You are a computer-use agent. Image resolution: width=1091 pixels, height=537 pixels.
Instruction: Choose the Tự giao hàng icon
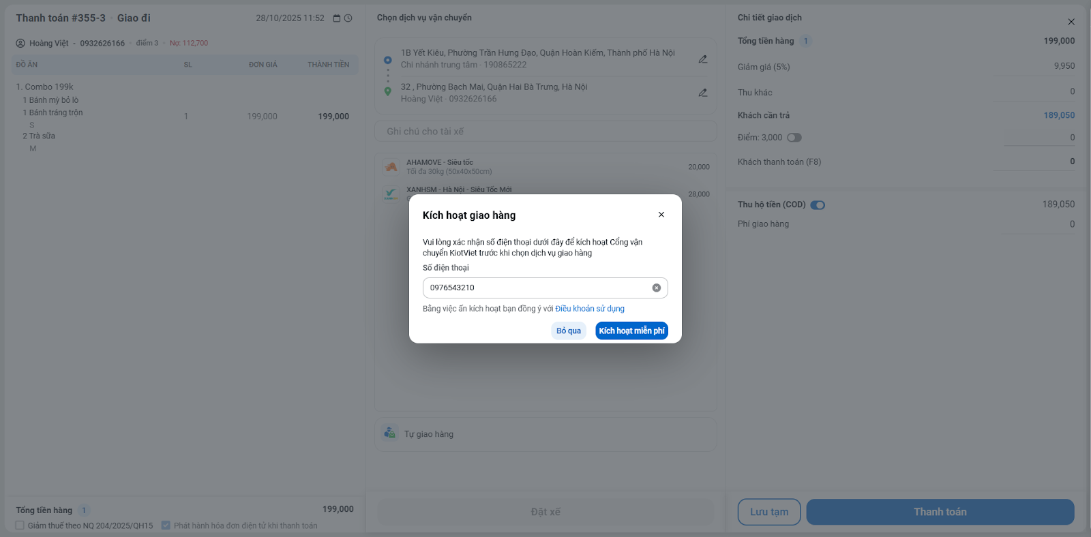[390, 433]
